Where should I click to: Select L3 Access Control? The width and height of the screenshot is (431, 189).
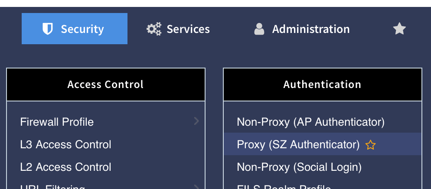tap(65, 145)
